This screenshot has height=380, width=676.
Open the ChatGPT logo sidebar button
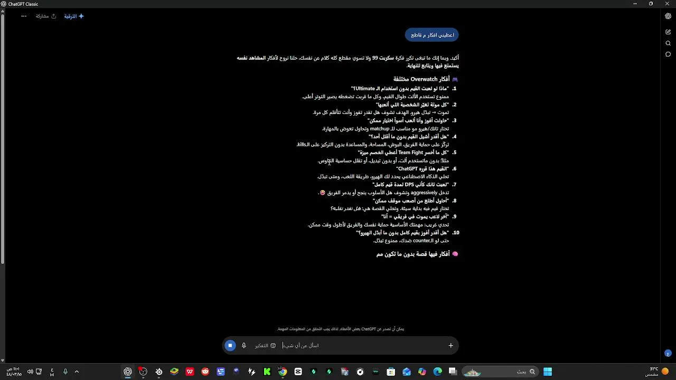click(x=668, y=16)
